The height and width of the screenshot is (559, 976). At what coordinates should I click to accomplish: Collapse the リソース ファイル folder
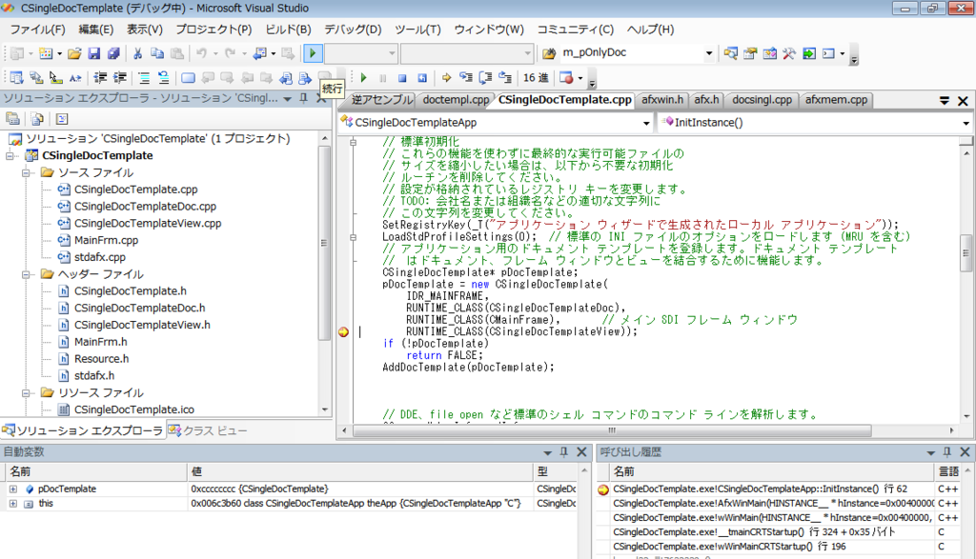26,393
